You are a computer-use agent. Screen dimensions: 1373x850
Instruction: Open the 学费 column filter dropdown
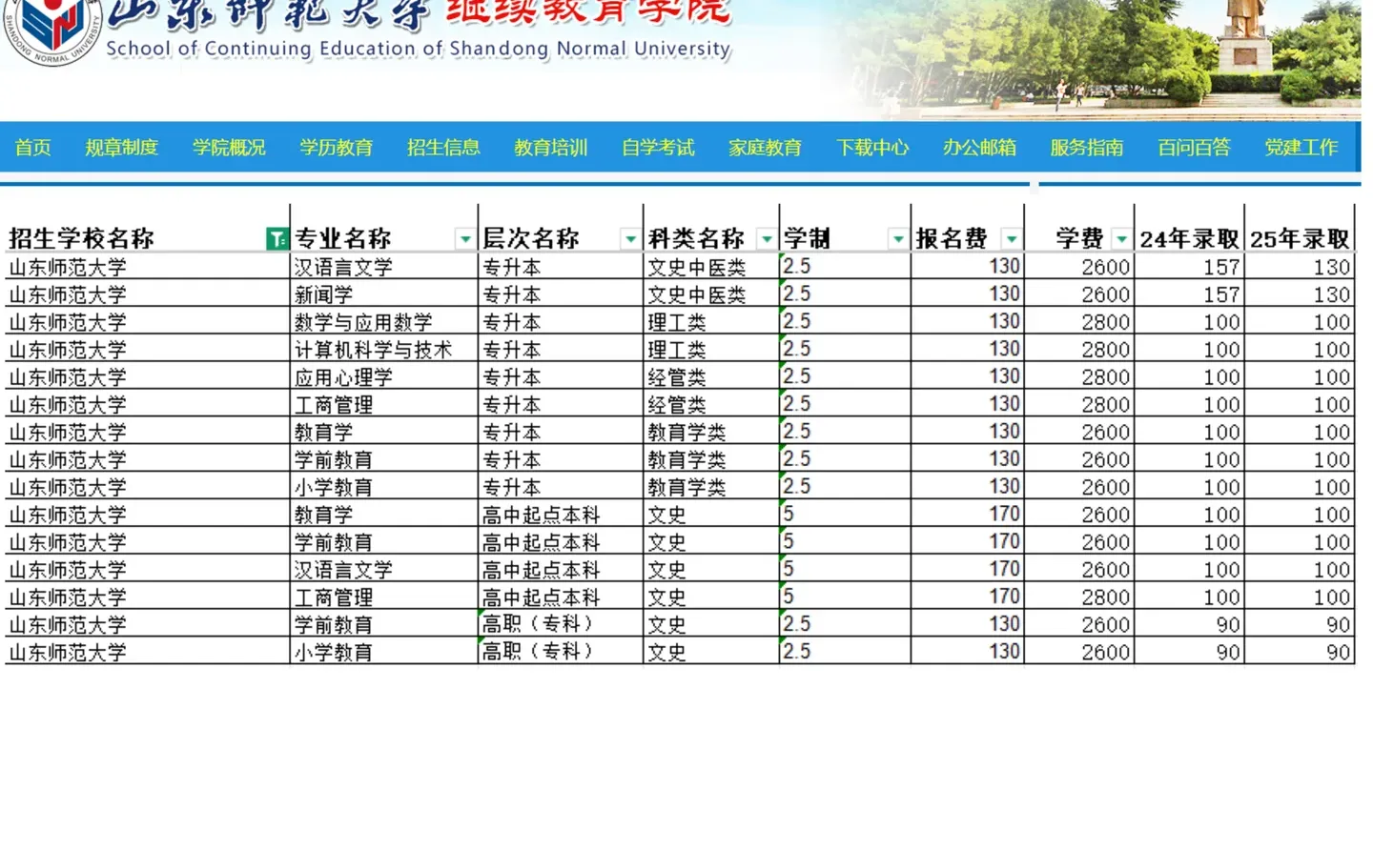[1121, 240]
